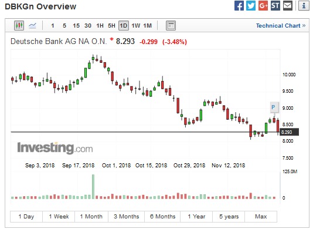Click the 8.293 current price label on axis
This screenshot has height=229, width=313.
pos(289,132)
